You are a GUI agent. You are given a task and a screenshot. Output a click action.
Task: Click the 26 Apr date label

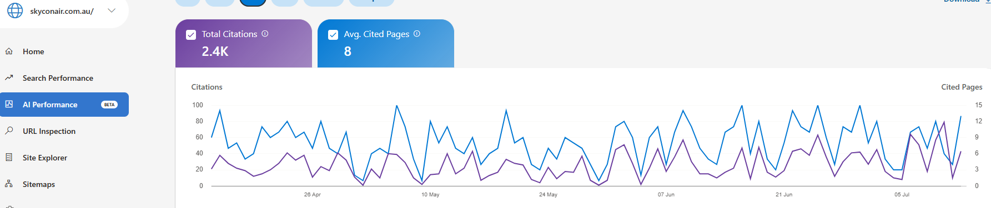pyautogui.click(x=313, y=195)
